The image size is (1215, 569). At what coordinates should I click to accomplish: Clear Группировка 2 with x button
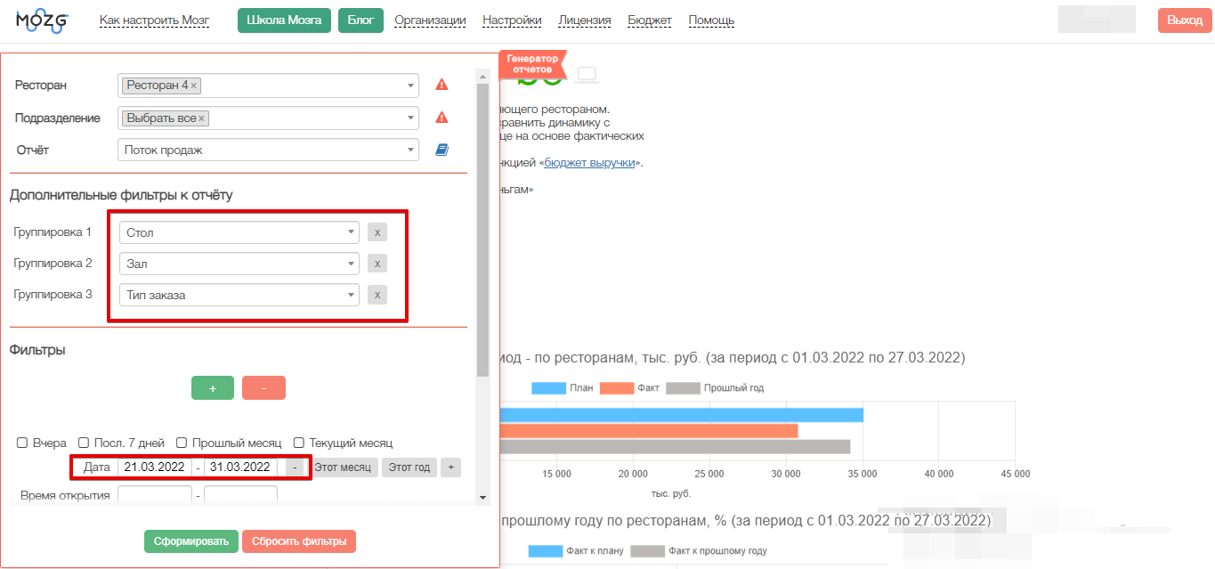point(377,264)
